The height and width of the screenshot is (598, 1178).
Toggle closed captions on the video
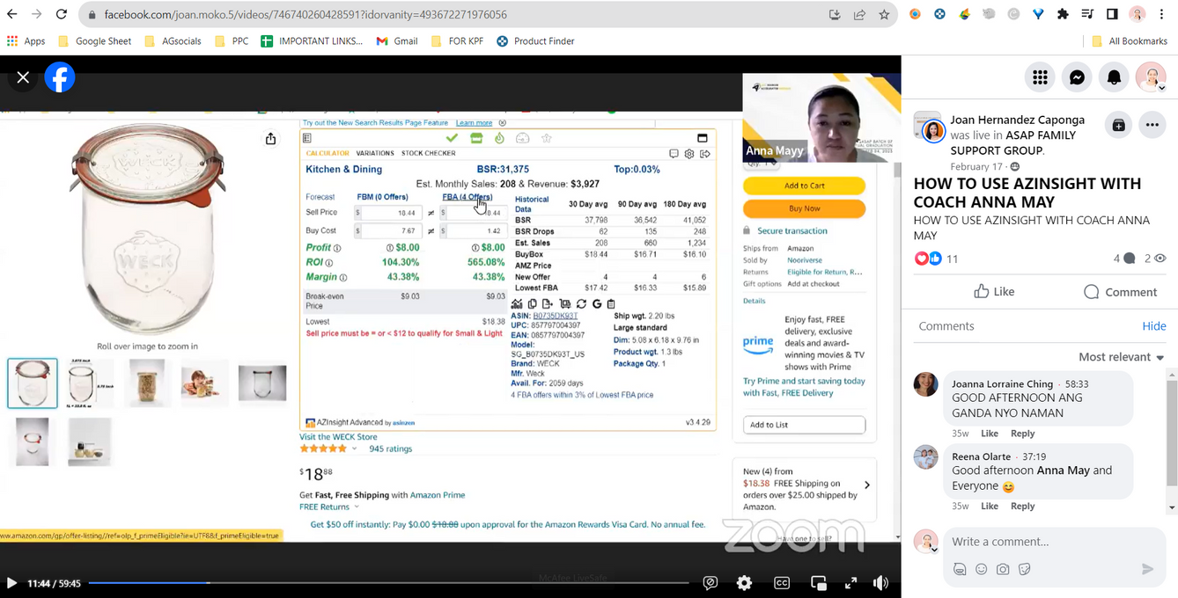click(782, 583)
